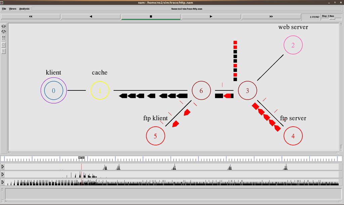Click the current time readout 2.772767

click(314, 17)
